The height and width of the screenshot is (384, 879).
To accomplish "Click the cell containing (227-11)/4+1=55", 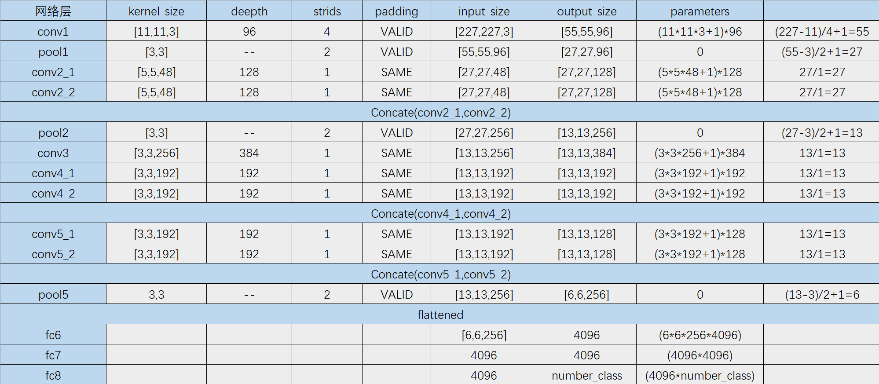I will pyautogui.click(x=821, y=31).
